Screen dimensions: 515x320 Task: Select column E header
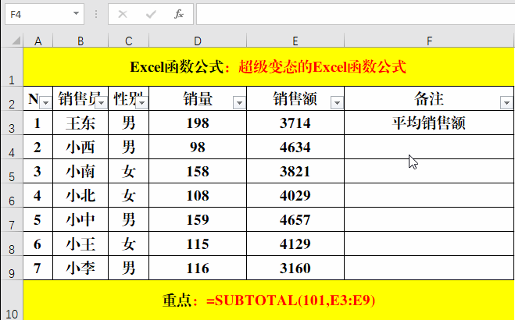click(295, 41)
